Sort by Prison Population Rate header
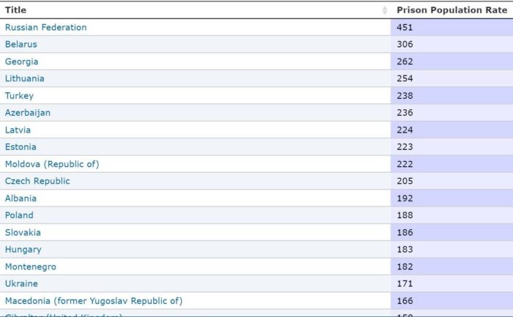Screen dimensions: 513x317 (452, 10)
